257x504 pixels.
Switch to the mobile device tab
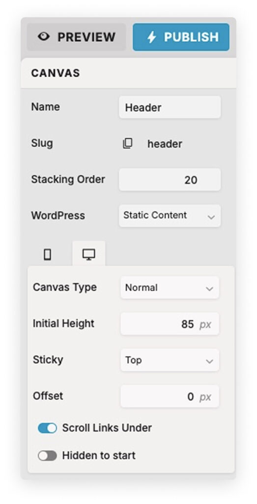48,254
